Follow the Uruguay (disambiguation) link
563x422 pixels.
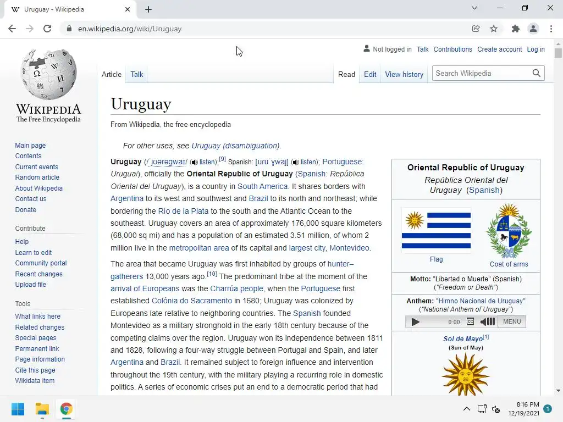click(235, 146)
